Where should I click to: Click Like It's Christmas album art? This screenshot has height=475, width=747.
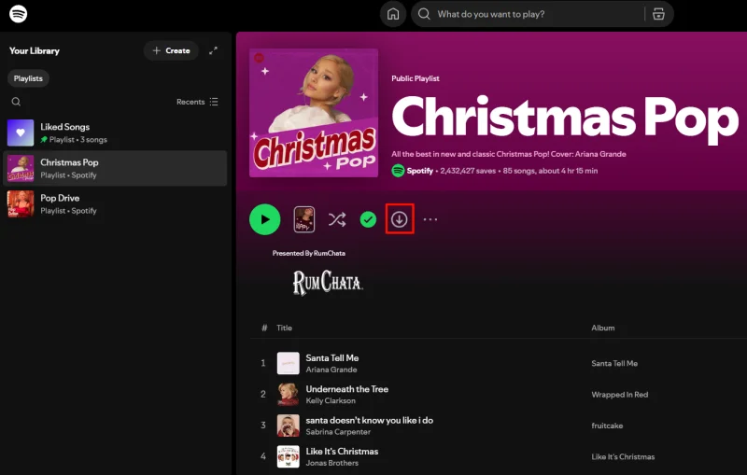point(289,457)
